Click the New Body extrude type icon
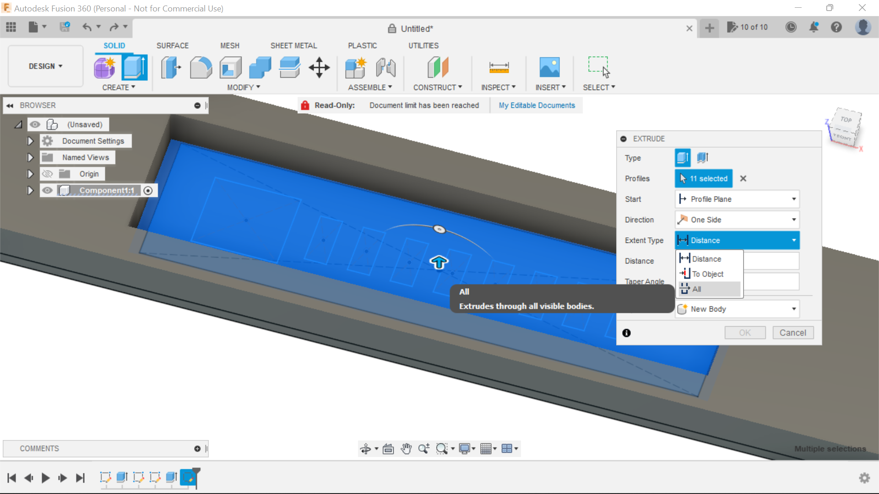This screenshot has width=879, height=494. click(683, 309)
